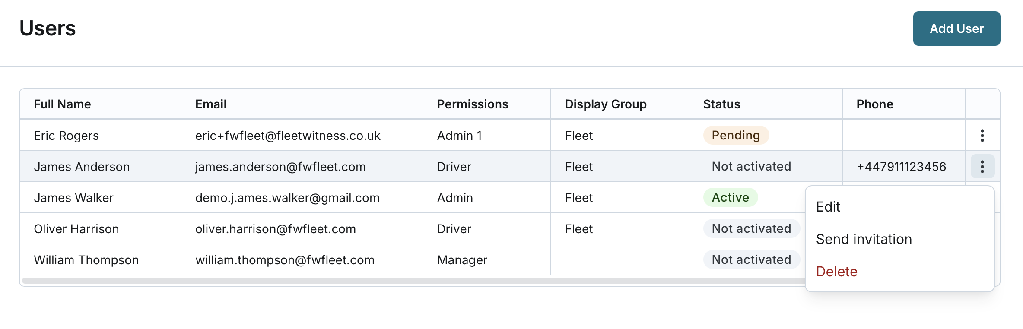
Task: Click the Display Group column header
Action: coord(605,104)
